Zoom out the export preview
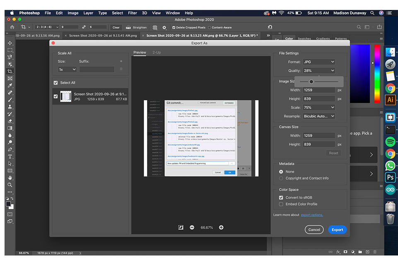This screenshot has width=398, height=265. click(x=192, y=227)
